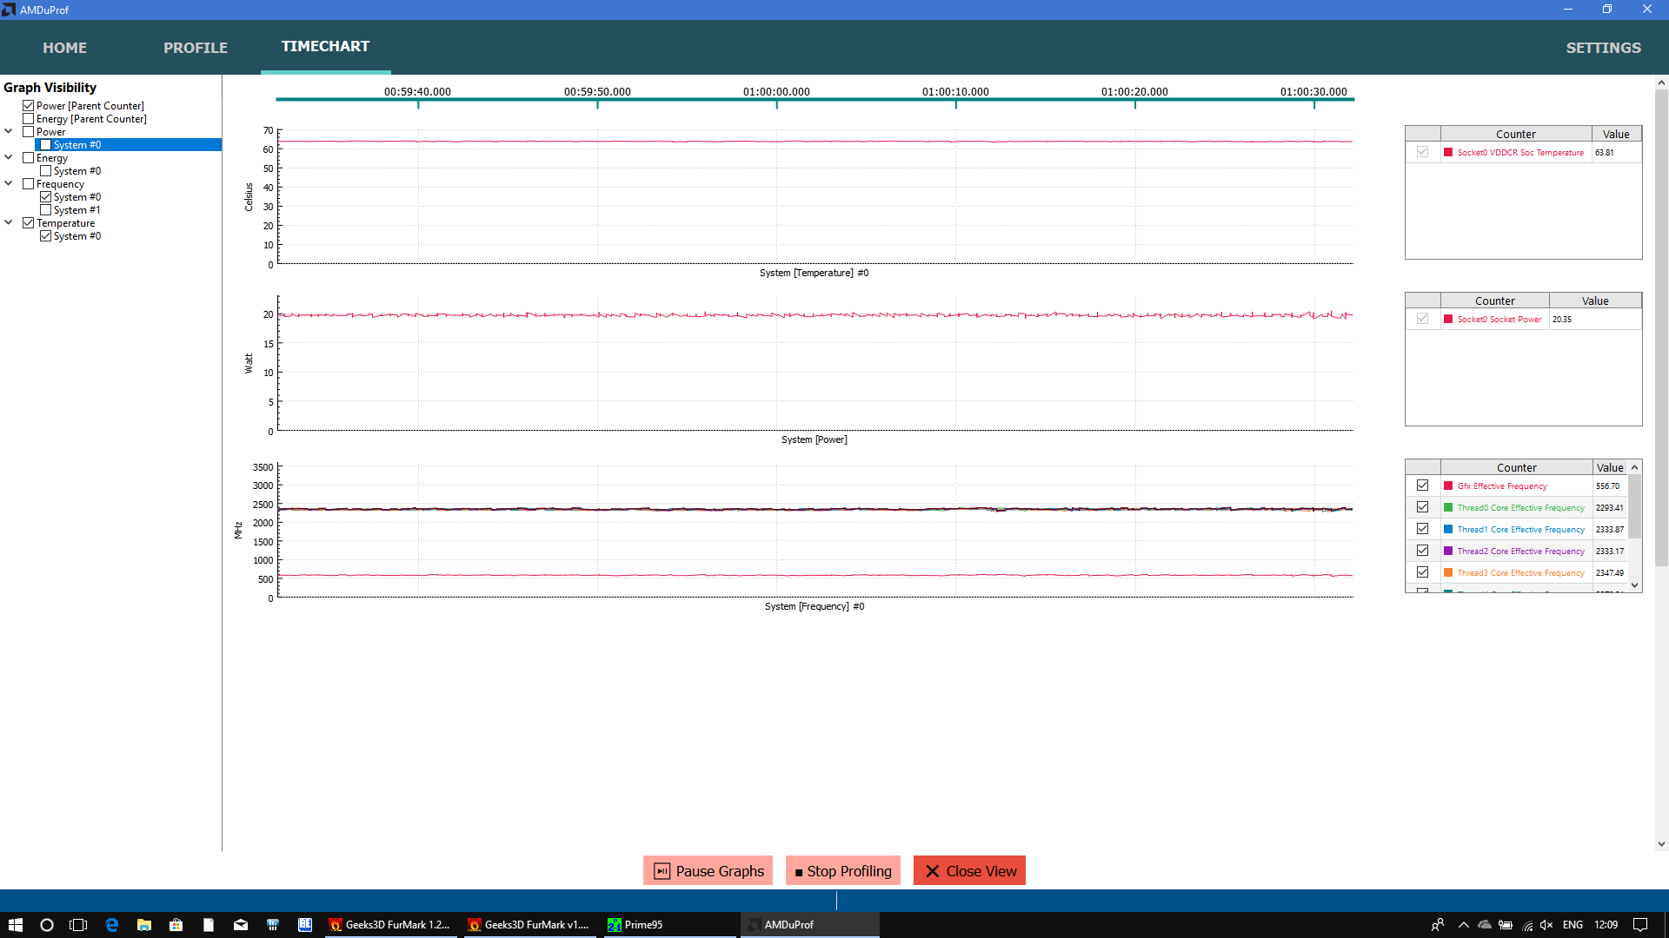
Task: Click the Pause Graphs play-pause icon
Action: pyautogui.click(x=662, y=871)
